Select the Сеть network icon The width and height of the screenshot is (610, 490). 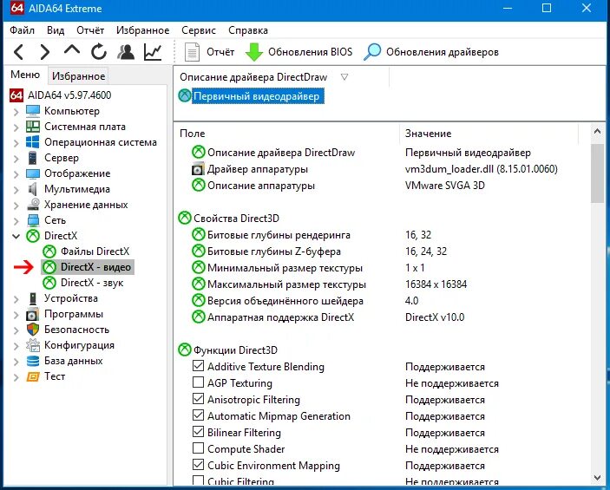click(34, 220)
